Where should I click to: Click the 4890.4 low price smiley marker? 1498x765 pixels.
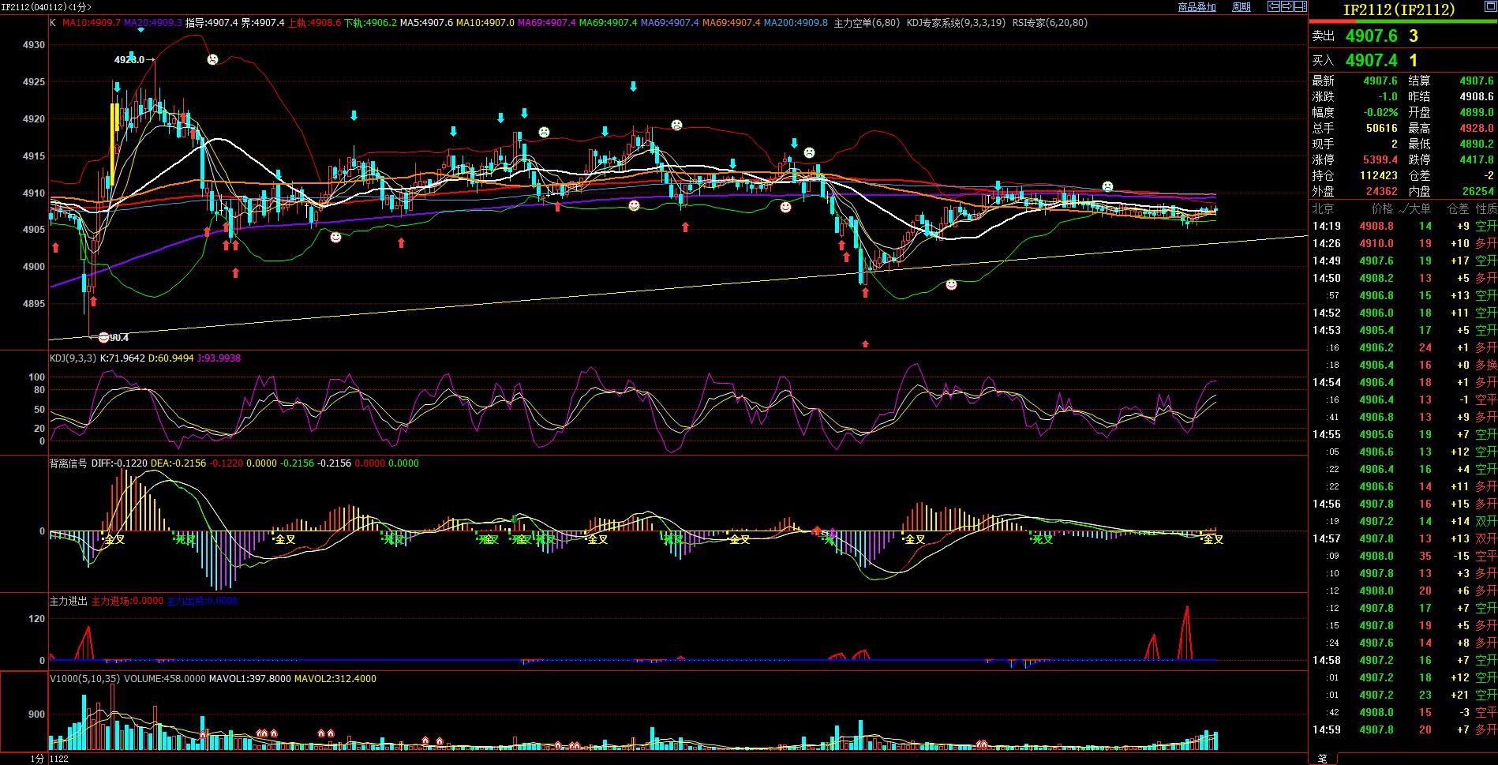(x=103, y=337)
